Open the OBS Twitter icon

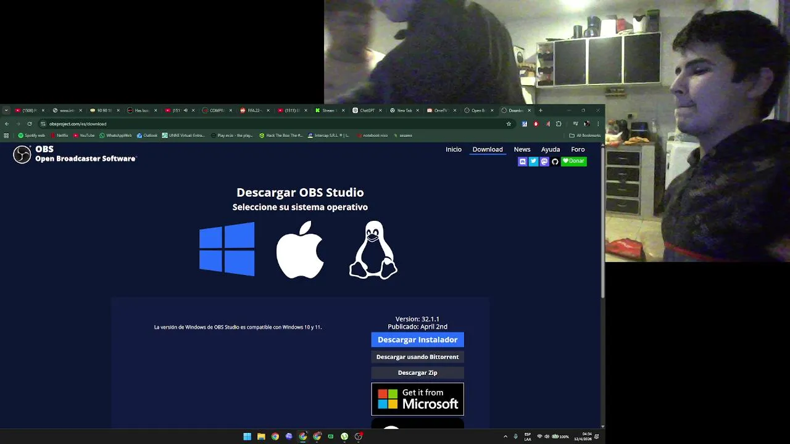point(533,162)
